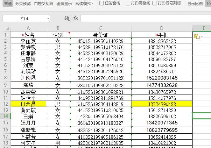Click the select-all corner triangle
Image resolution: width=211 pixels, height=148 pixels.
pyautogui.click(x=8, y=29)
